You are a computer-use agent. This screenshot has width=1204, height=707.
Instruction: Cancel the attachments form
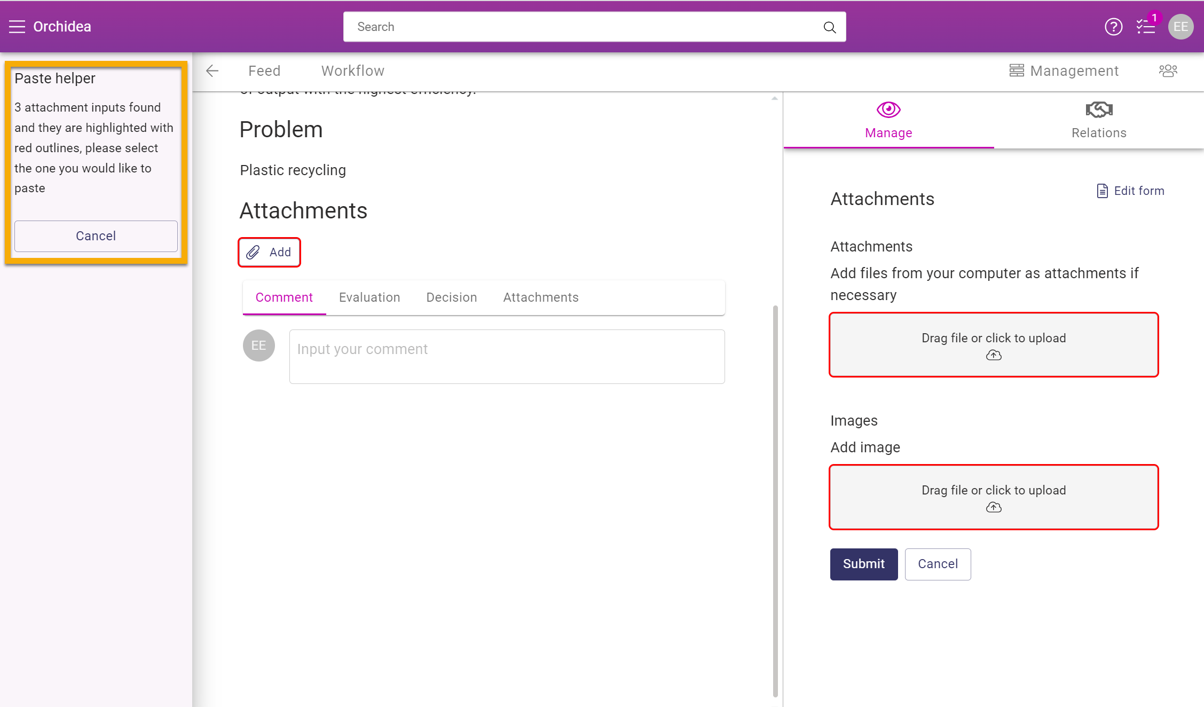click(938, 564)
